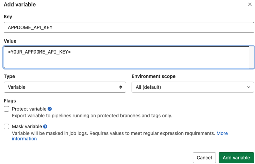Enable the Mask variable checkbox
Viewport: 255px width, 164px height.
click(x=6, y=126)
